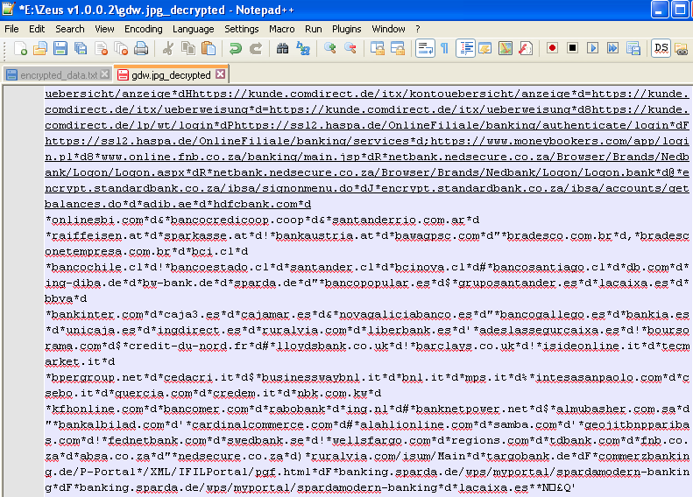Start macro recording with red dot

tap(552, 47)
